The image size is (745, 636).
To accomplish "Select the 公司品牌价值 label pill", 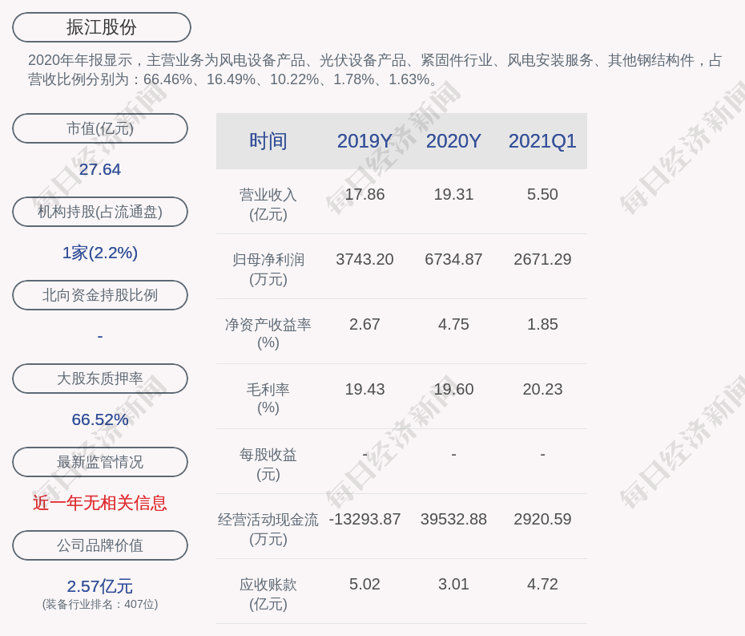I will (x=100, y=545).
